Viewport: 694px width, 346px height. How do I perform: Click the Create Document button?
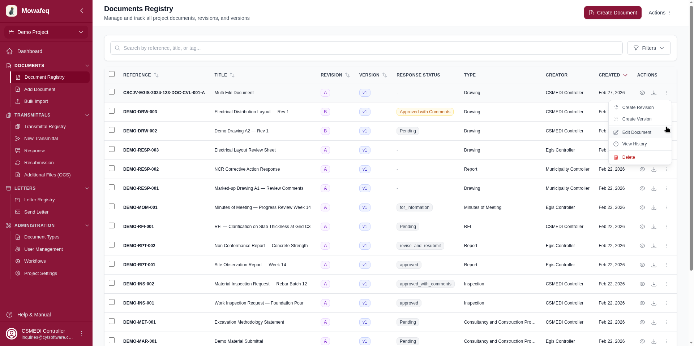point(612,13)
